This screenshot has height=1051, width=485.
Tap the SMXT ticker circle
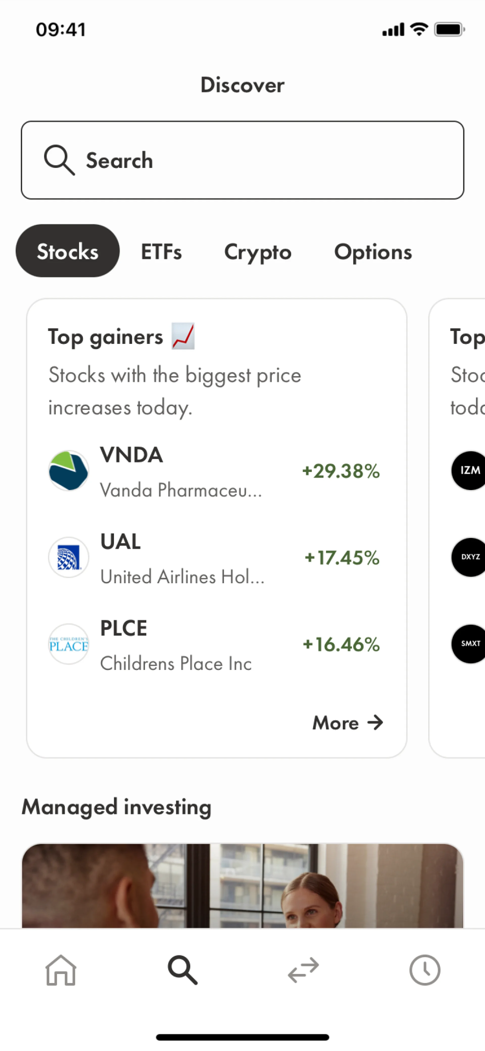469,643
